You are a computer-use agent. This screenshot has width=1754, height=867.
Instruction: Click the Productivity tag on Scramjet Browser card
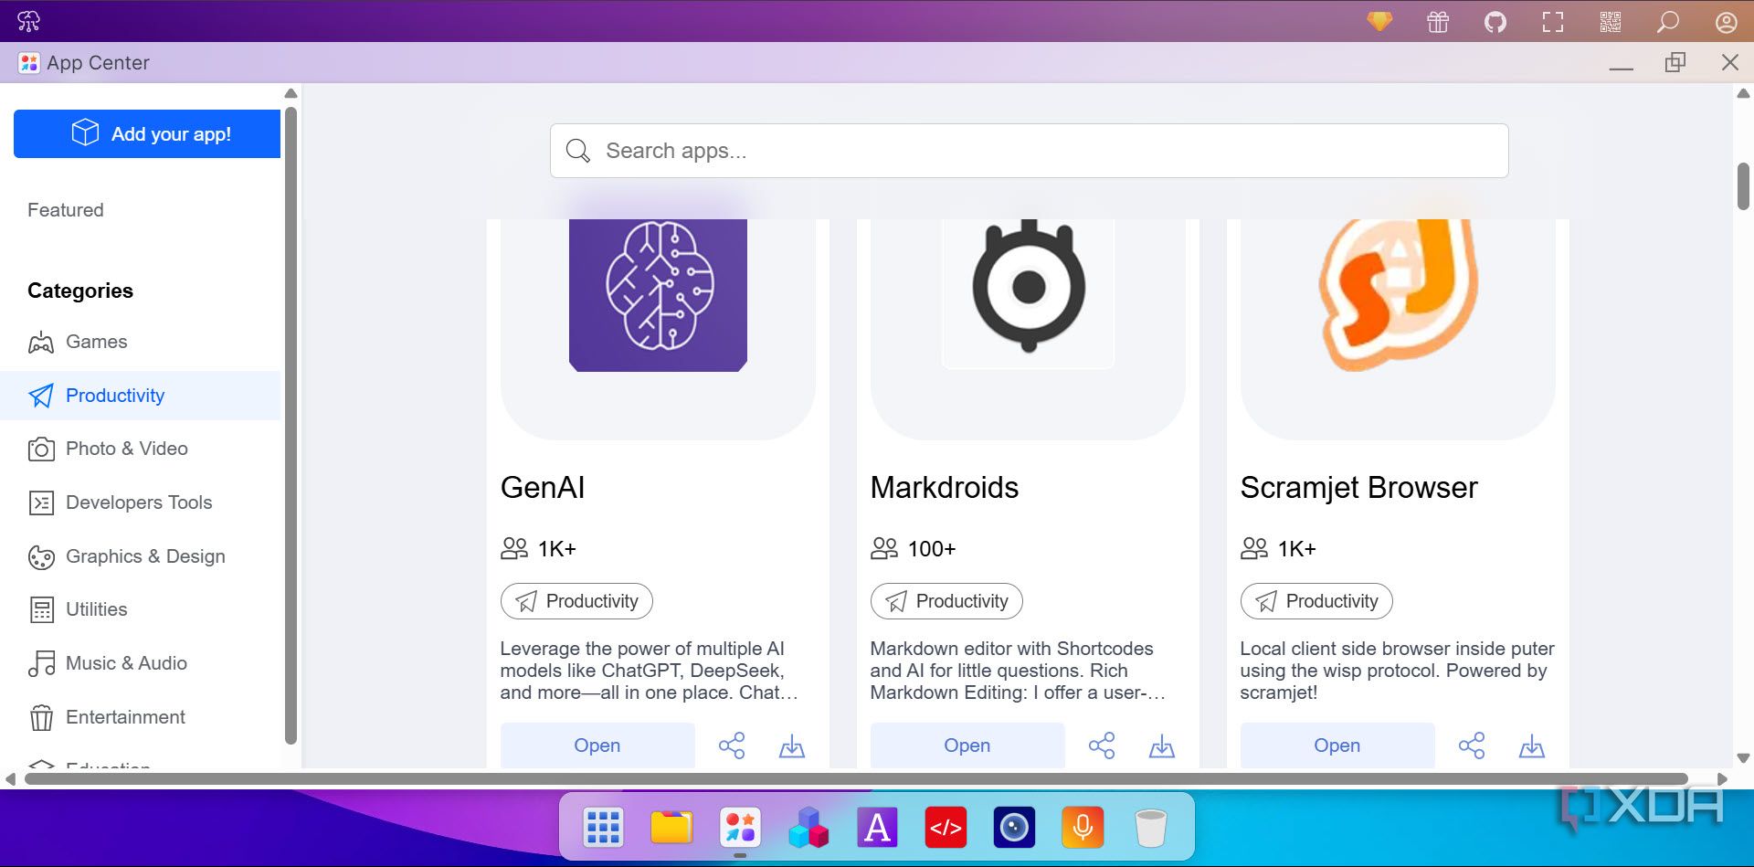[x=1316, y=601]
